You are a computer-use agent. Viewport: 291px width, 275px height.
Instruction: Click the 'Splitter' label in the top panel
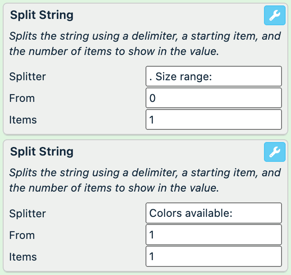(x=27, y=77)
